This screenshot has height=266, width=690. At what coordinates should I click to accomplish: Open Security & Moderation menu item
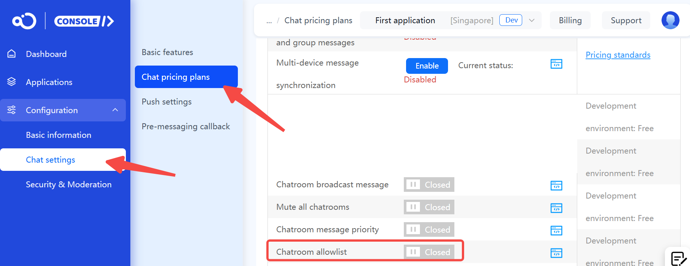pyautogui.click(x=69, y=184)
